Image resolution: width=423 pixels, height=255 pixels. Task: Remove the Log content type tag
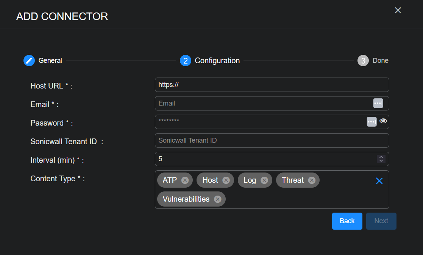pyautogui.click(x=264, y=180)
